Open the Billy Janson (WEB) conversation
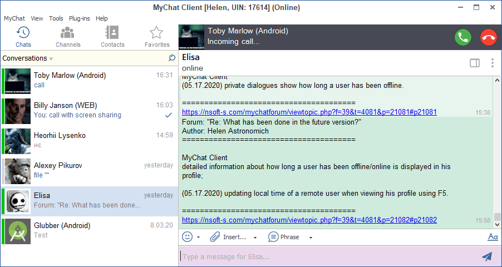This screenshot has width=502, height=267. click(x=89, y=111)
